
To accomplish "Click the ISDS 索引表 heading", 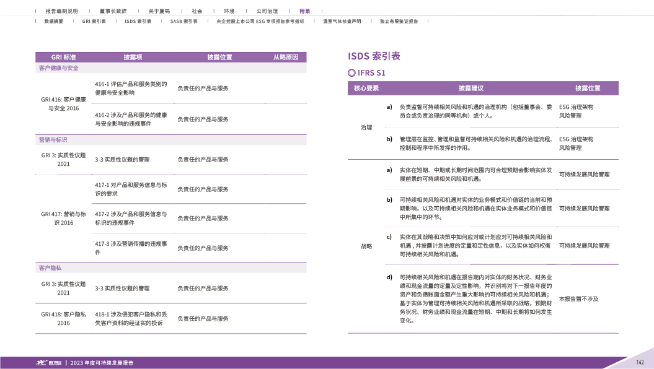I will click(374, 56).
